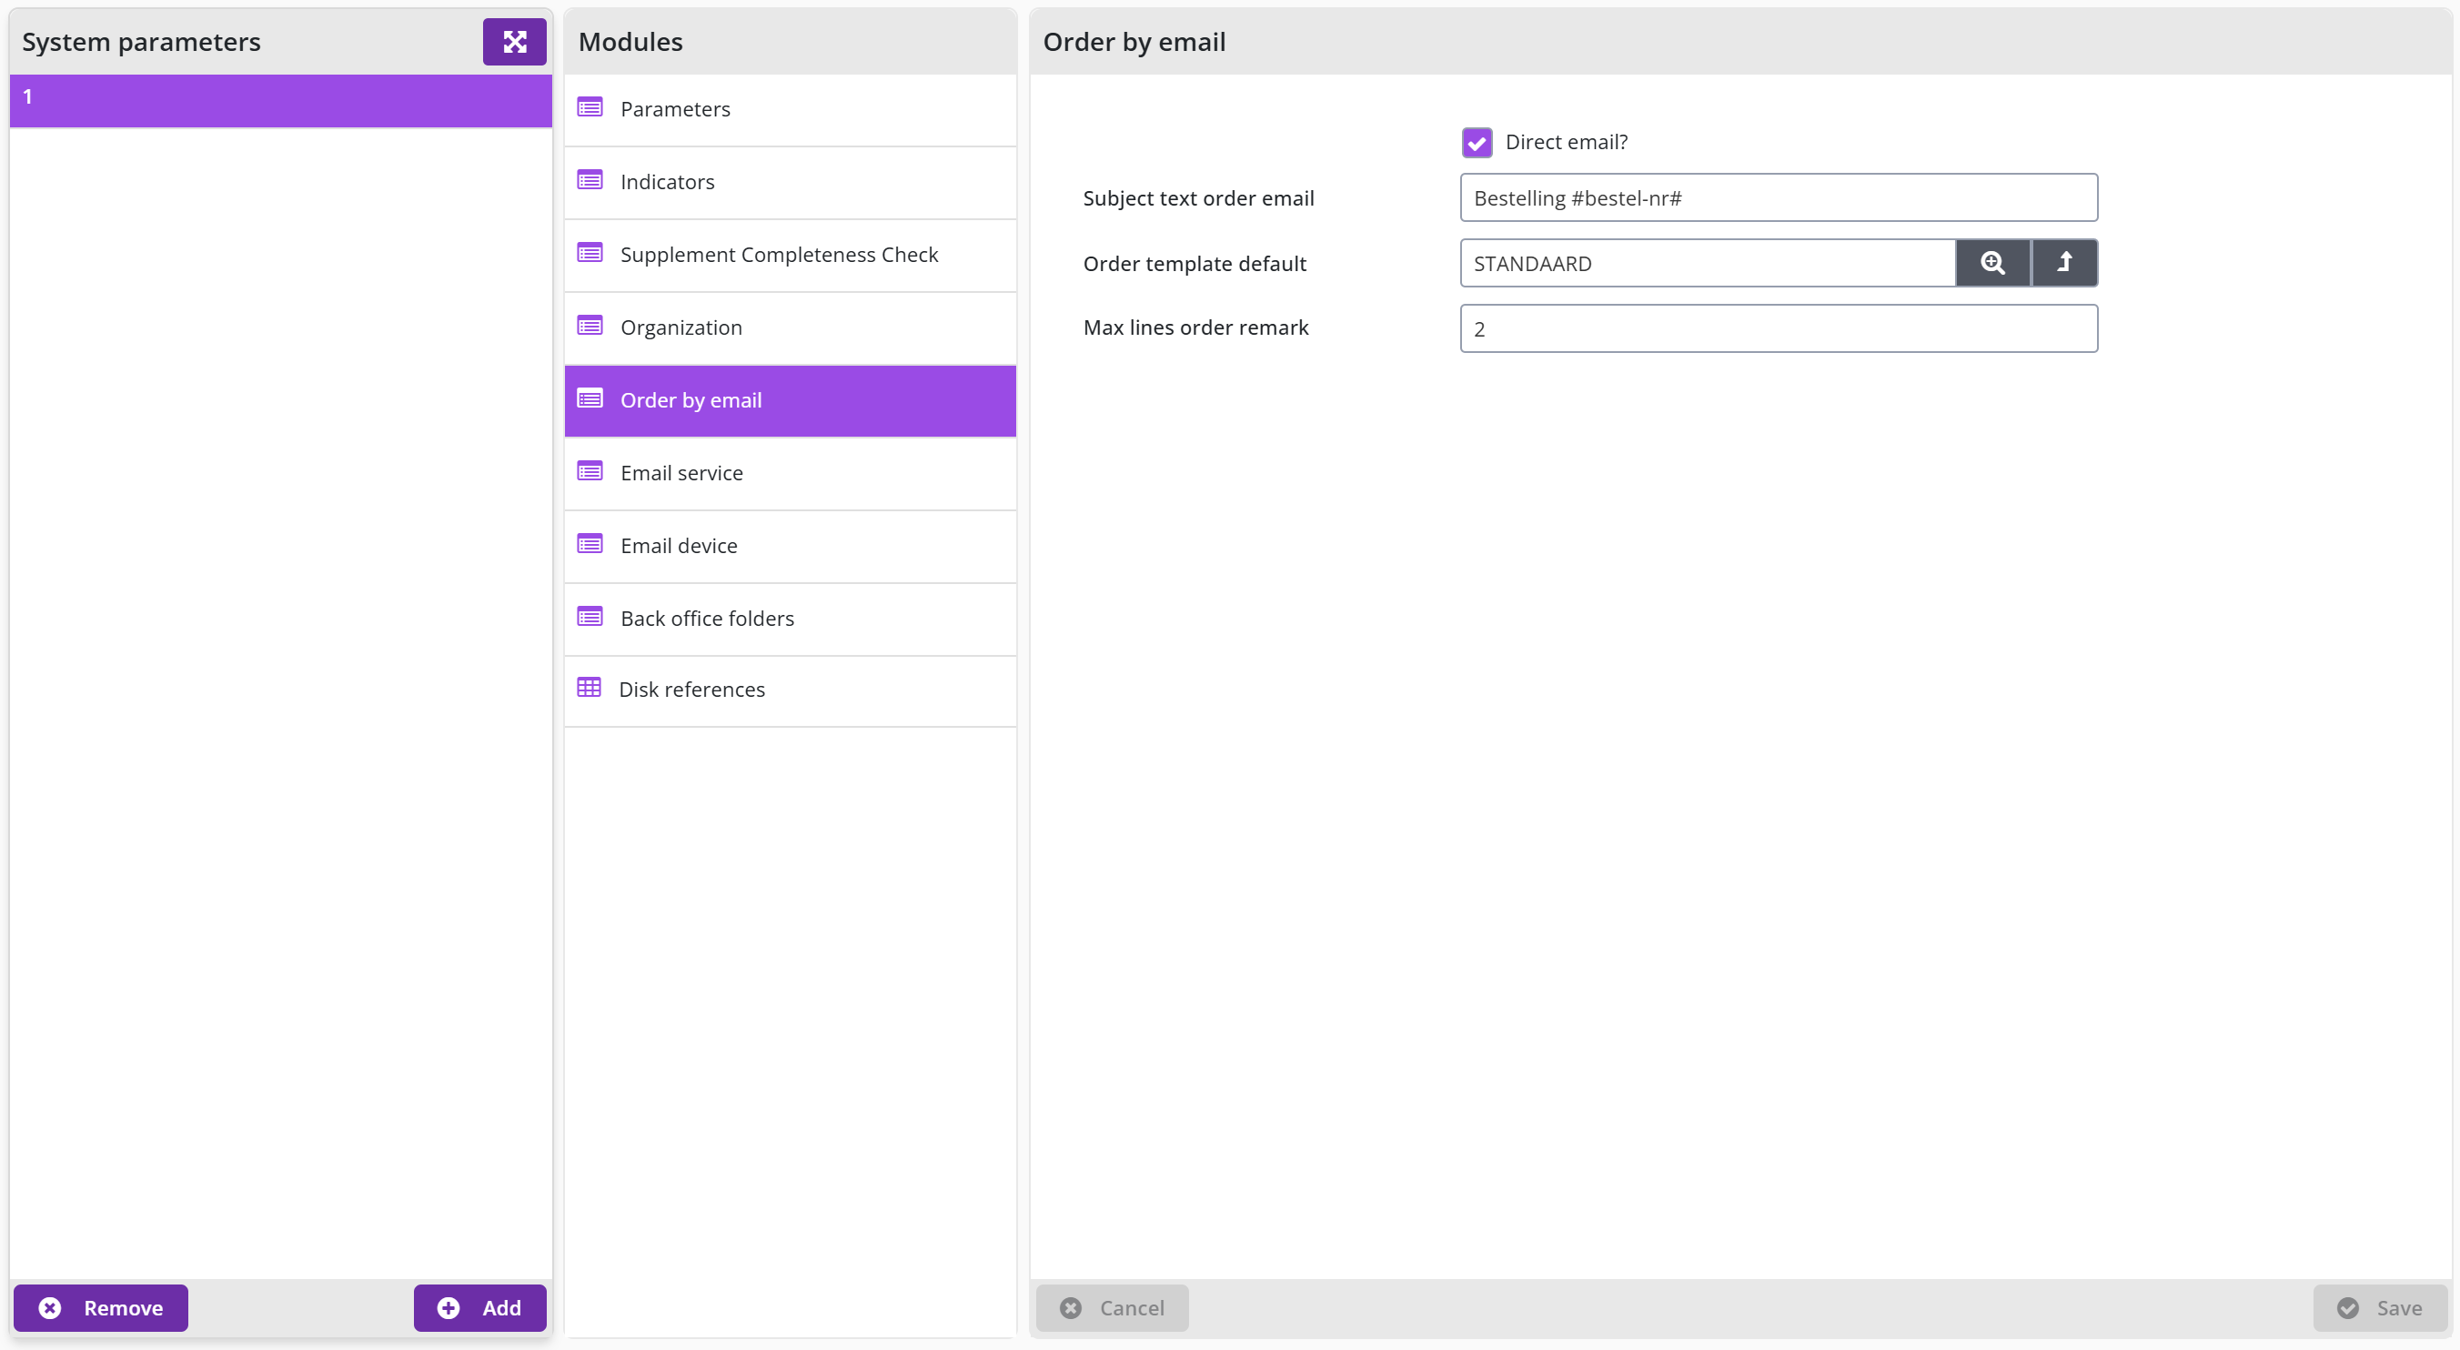Click the Cancel button
This screenshot has height=1350, width=2460.
(x=1112, y=1307)
